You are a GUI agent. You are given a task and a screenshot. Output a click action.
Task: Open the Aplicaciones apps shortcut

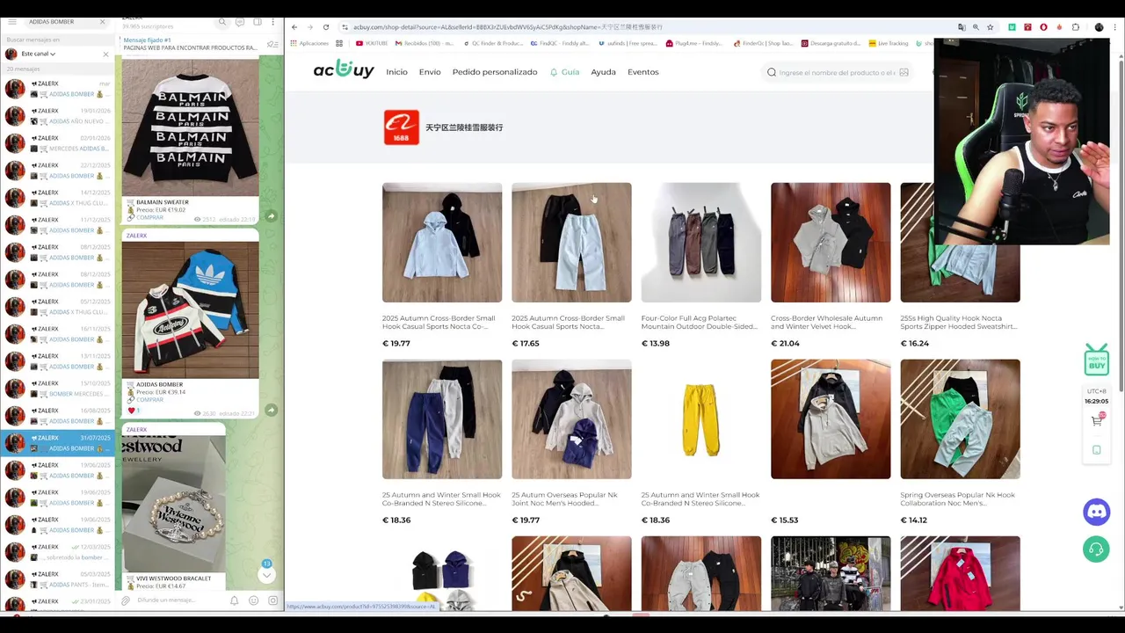click(x=309, y=43)
